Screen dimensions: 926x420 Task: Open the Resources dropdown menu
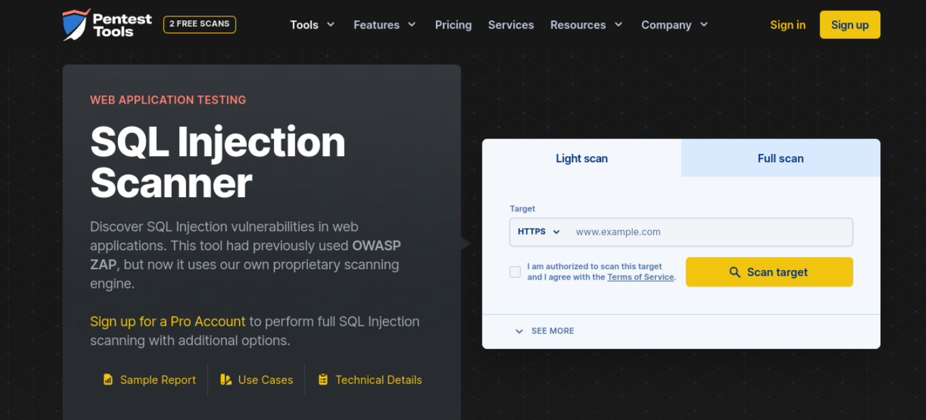[x=586, y=25]
